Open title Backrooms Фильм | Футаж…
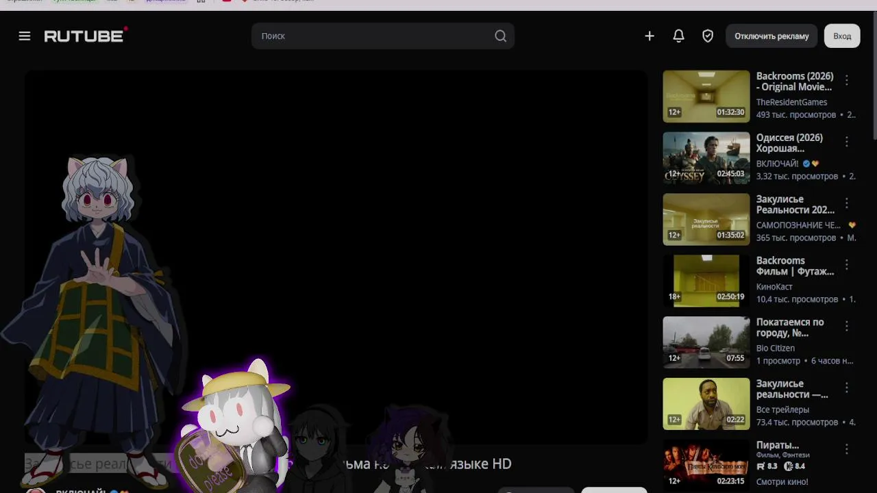Image resolution: width=877 pixels, height=493 pixels. click(795, 266)
